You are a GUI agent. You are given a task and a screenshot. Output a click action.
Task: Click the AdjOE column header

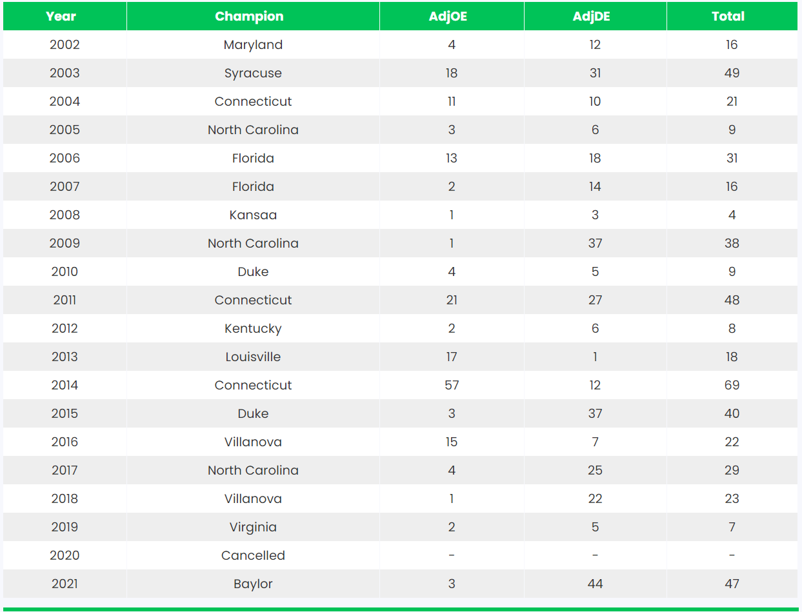pyautogui.click(x=448, y=16)
